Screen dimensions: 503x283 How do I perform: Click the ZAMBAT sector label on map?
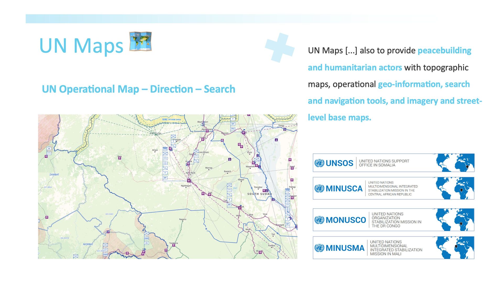54,175
